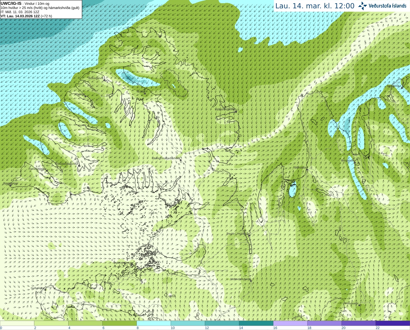Image resolution: width=410 pixels, height=330 pixels.
Task: Select the 6–8 m/s green legend swatch
Action: click(119, 323)
